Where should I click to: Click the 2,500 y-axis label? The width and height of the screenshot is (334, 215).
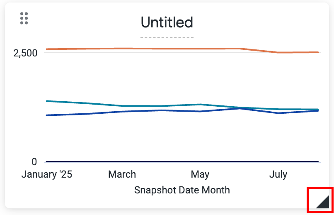pos(25,53)
